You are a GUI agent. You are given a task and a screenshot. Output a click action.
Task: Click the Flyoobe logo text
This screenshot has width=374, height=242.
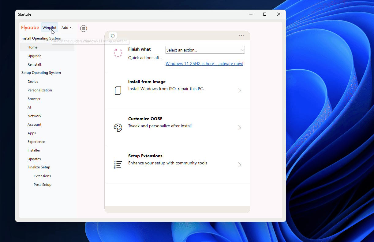(30, 28)
